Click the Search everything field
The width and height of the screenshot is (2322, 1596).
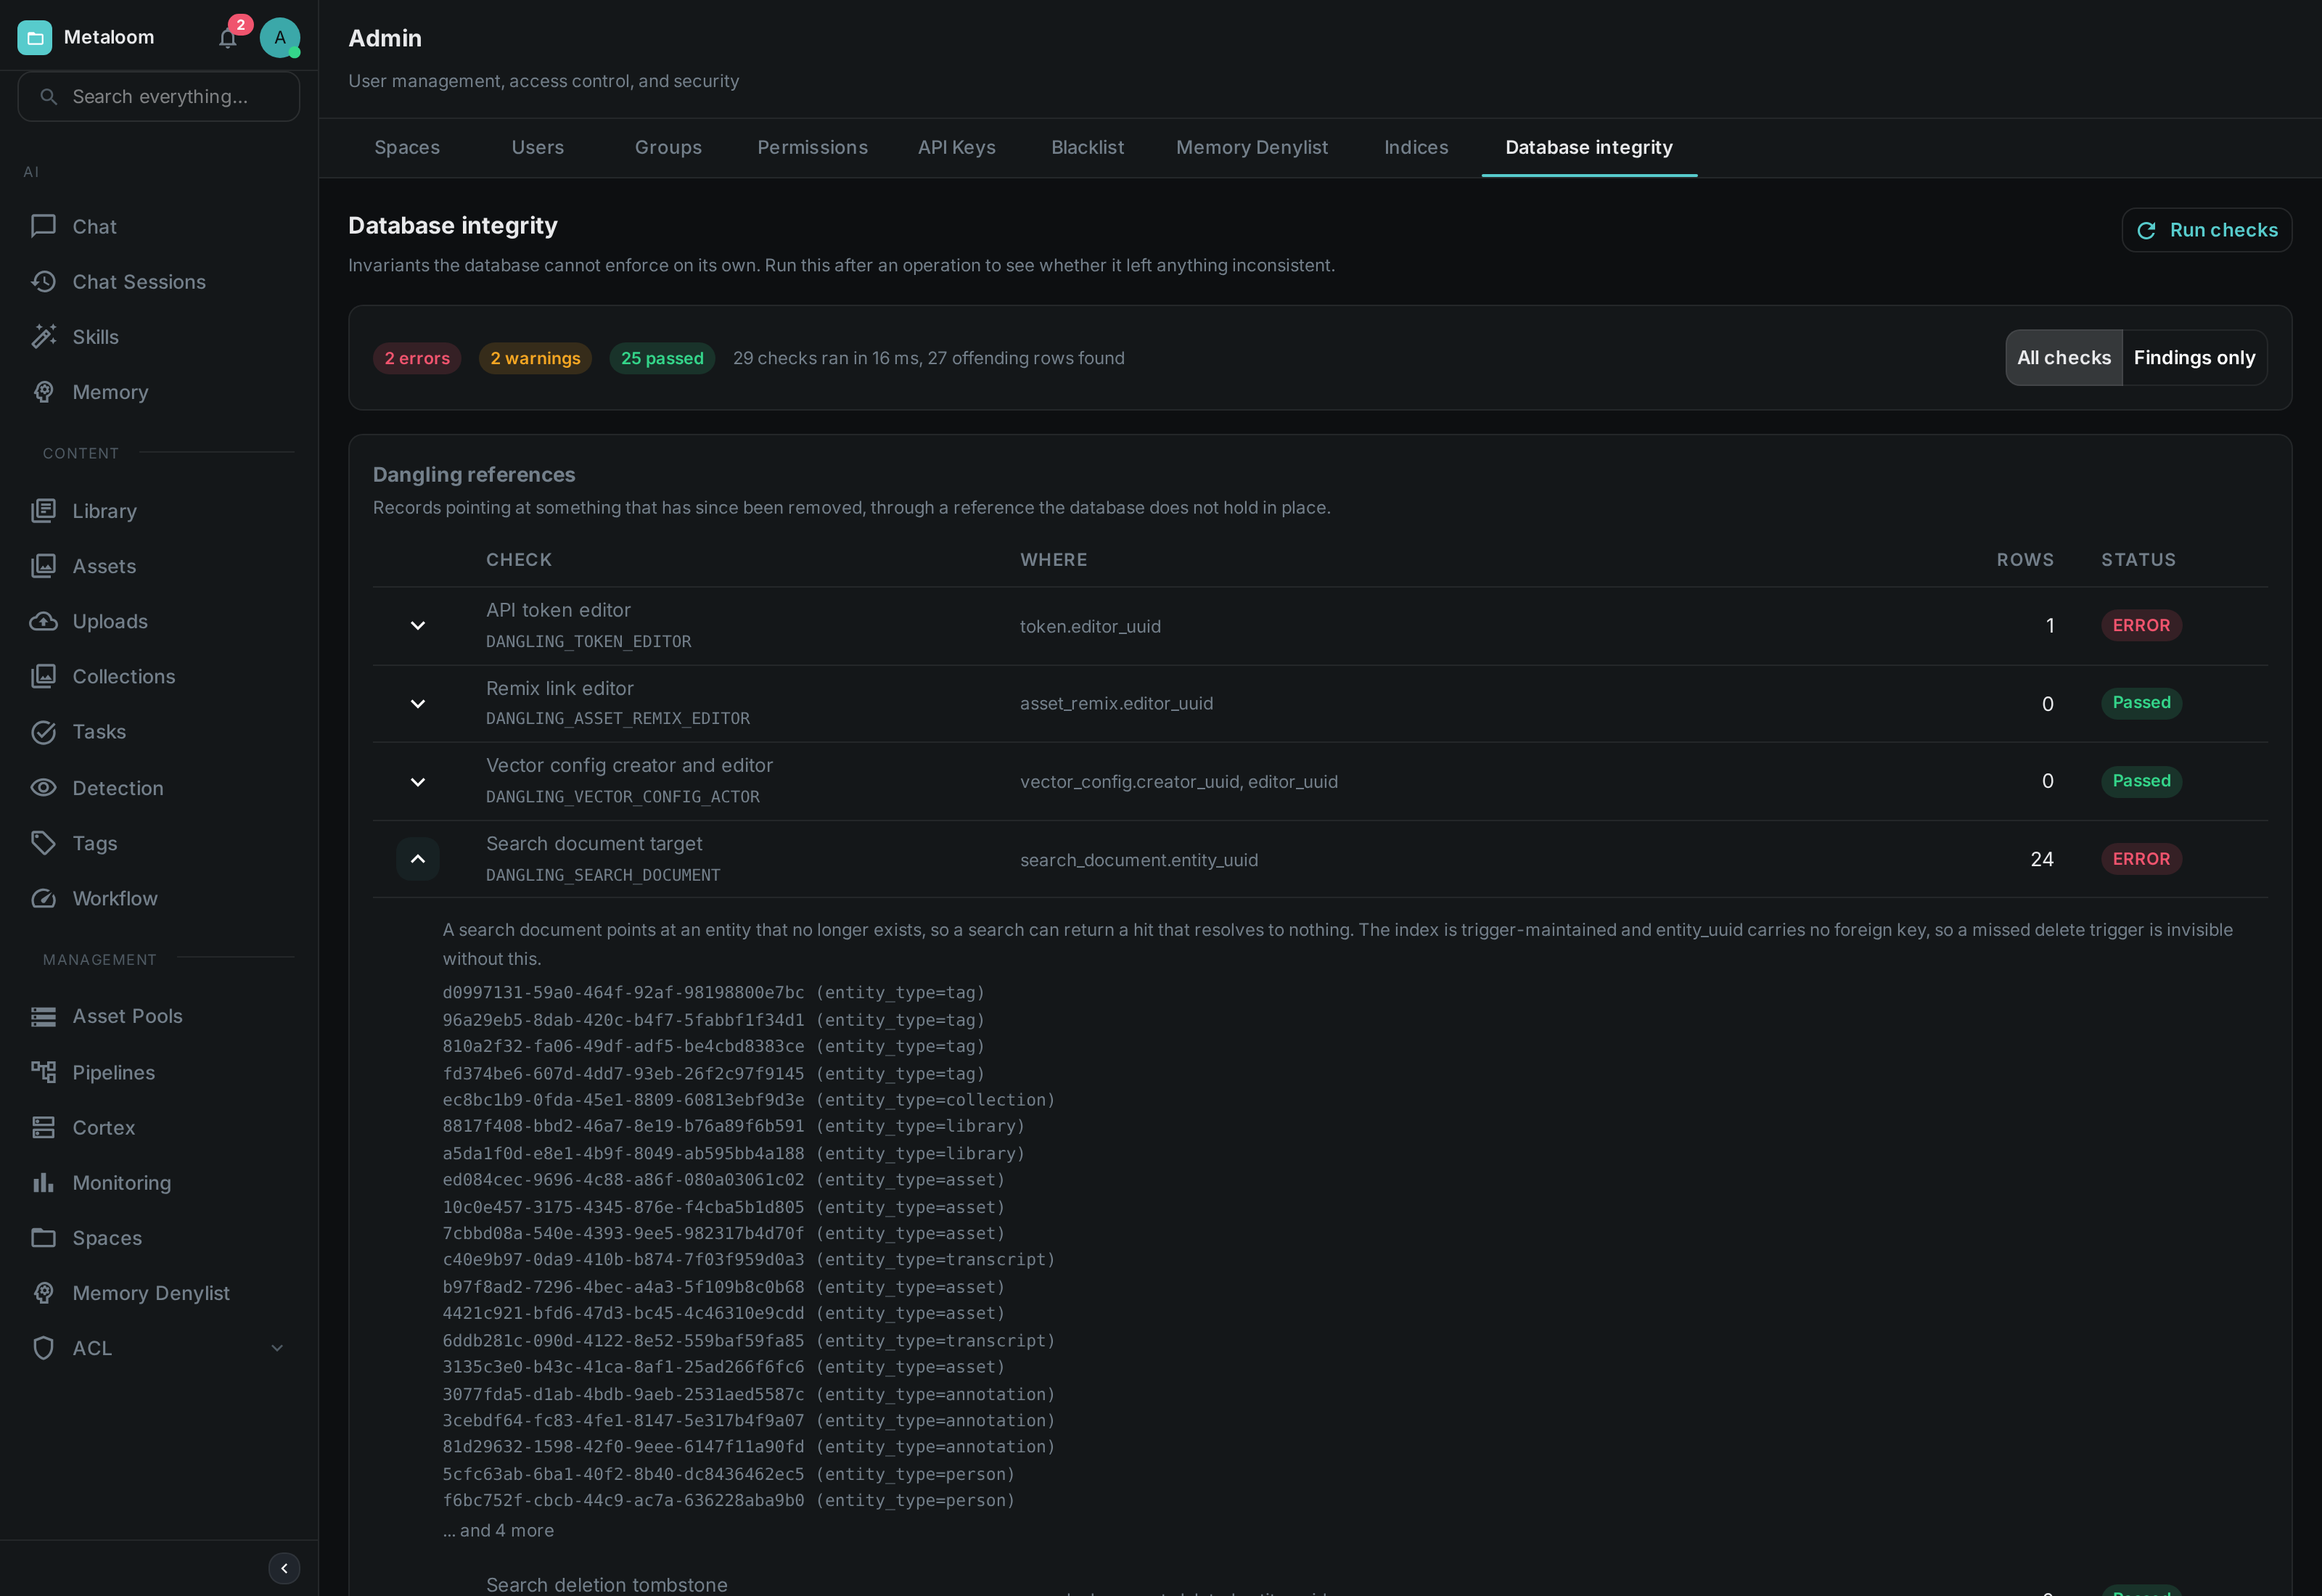pos(159,96)
